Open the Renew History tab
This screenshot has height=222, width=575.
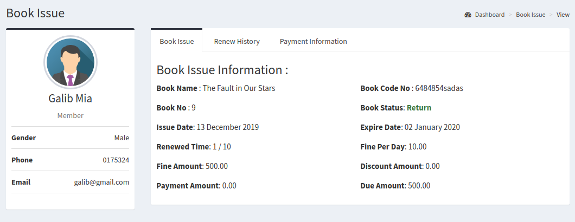coord(237,41)
